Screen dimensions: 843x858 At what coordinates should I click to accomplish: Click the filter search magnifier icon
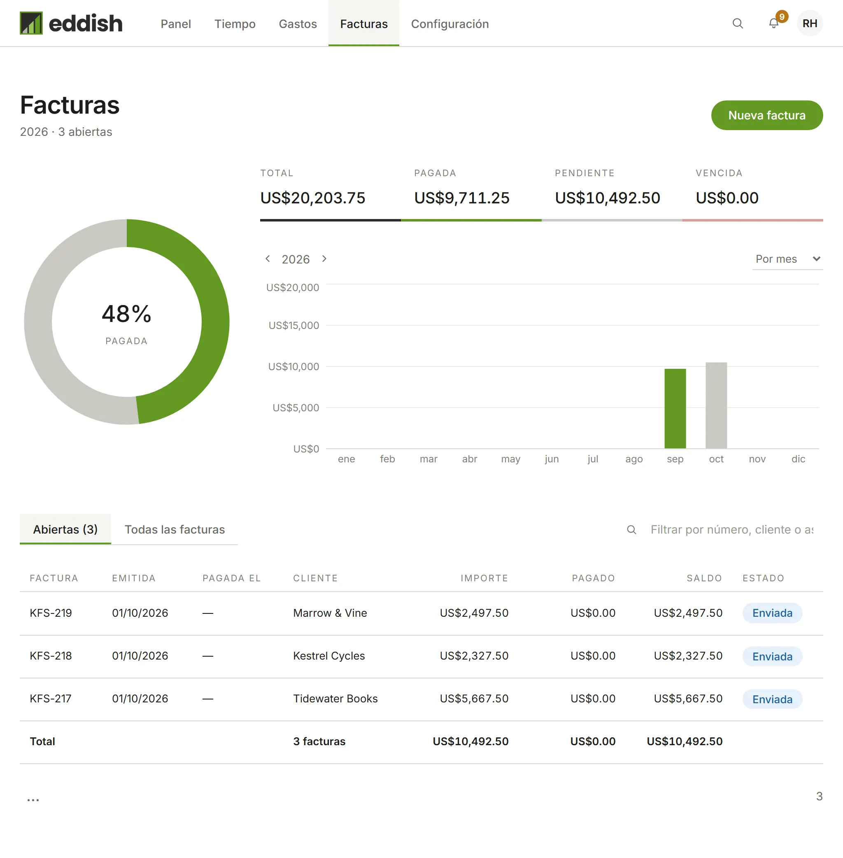click(632, 530)
